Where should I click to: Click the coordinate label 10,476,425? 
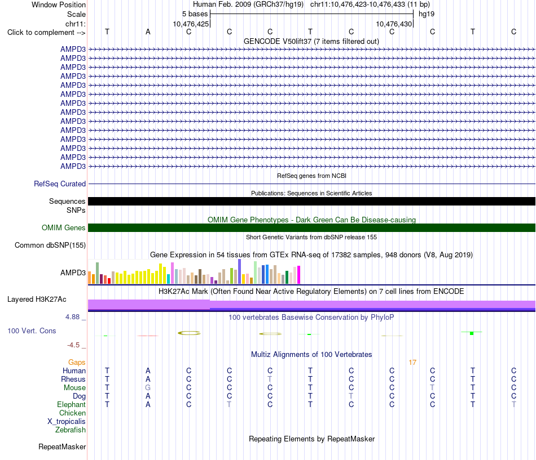coord(191,24)
